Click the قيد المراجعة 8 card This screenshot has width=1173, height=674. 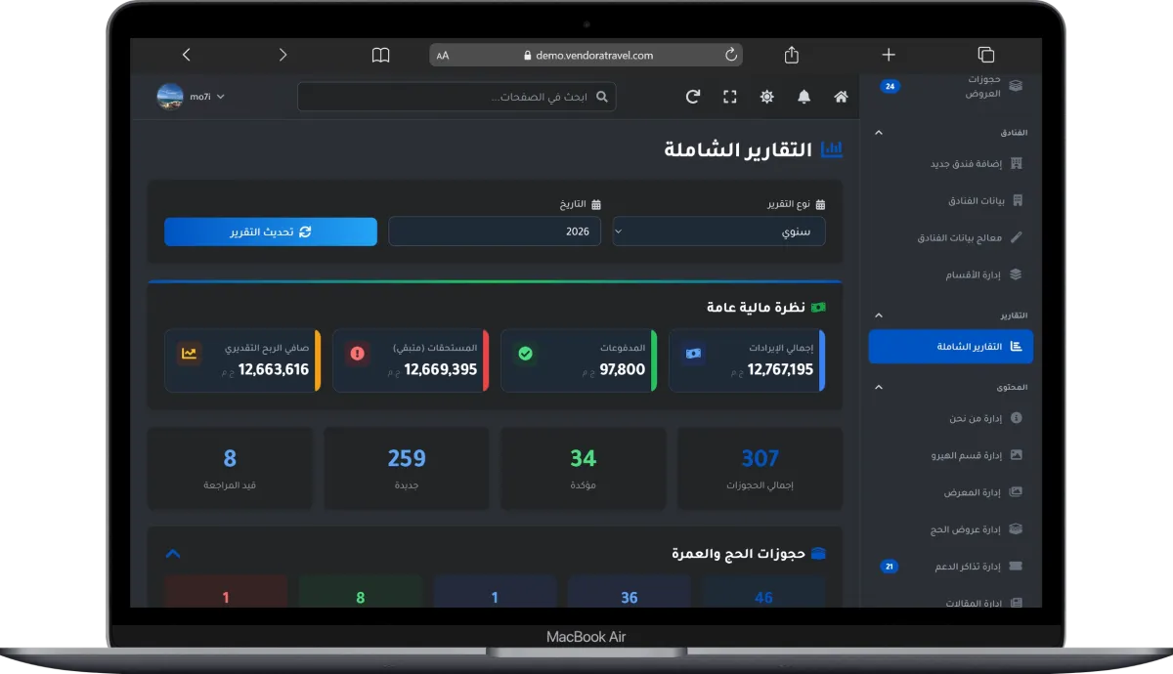[x=230, y=468]
